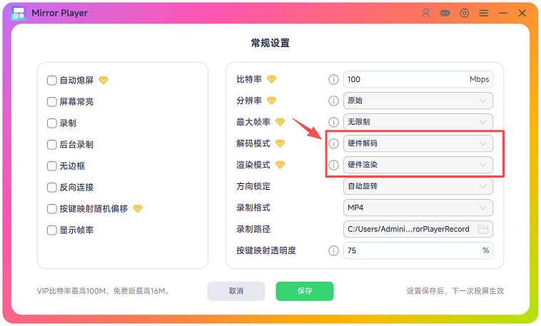Open the hexagon settings icon in title bar

465,13
